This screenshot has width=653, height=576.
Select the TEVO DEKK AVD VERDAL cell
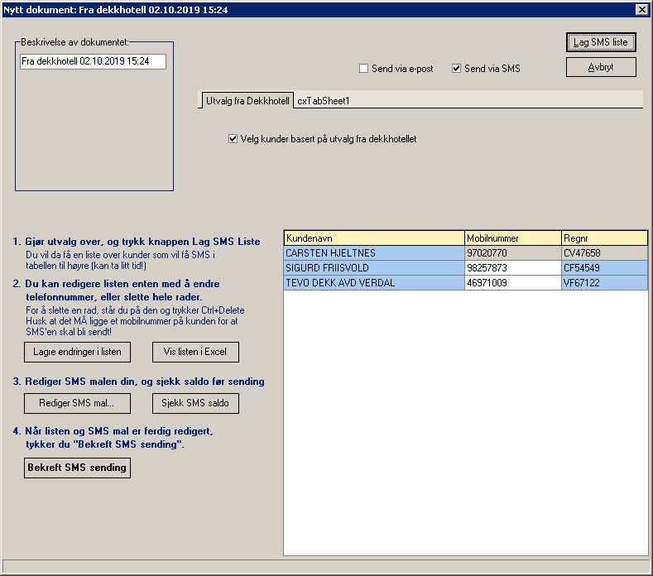click(374, 283)
